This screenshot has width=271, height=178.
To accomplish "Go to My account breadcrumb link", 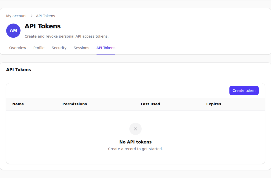I will 16,16.
